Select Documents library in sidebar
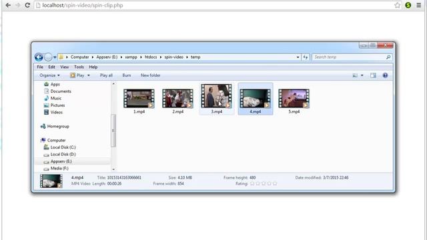427x240 pixels. [x=57, y=91]
